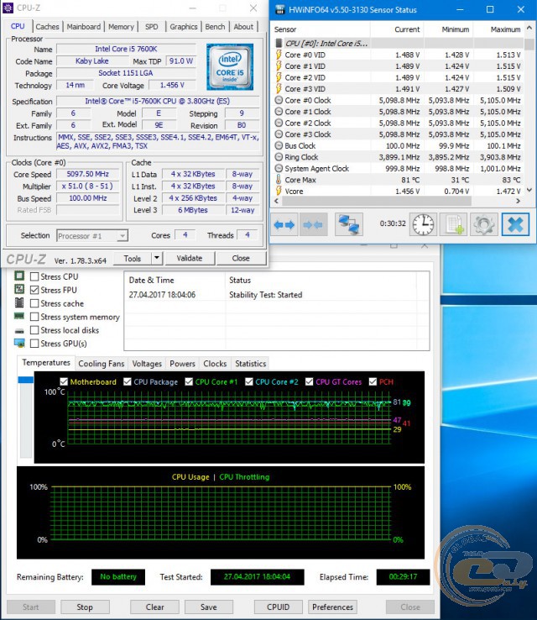Click the lightning icon of Vcore row
This screenshot has height=620, width=537.
(279, 191)
